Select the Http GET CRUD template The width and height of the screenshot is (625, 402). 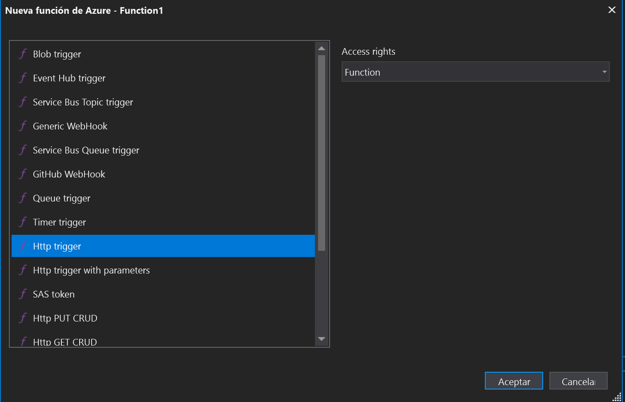65,341
